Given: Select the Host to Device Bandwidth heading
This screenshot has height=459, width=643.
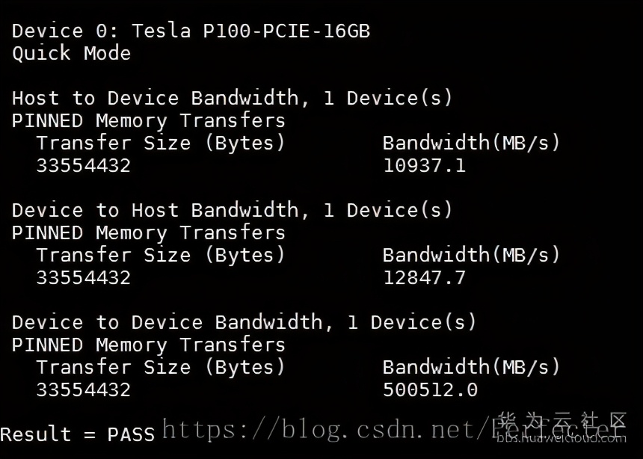Looking at the screenshot, I should (x=232, y=99).
